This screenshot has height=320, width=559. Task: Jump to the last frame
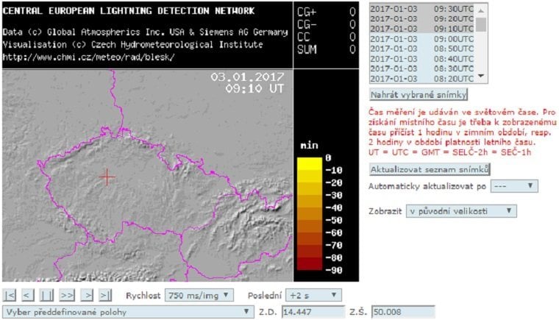[x=104, y=295]
